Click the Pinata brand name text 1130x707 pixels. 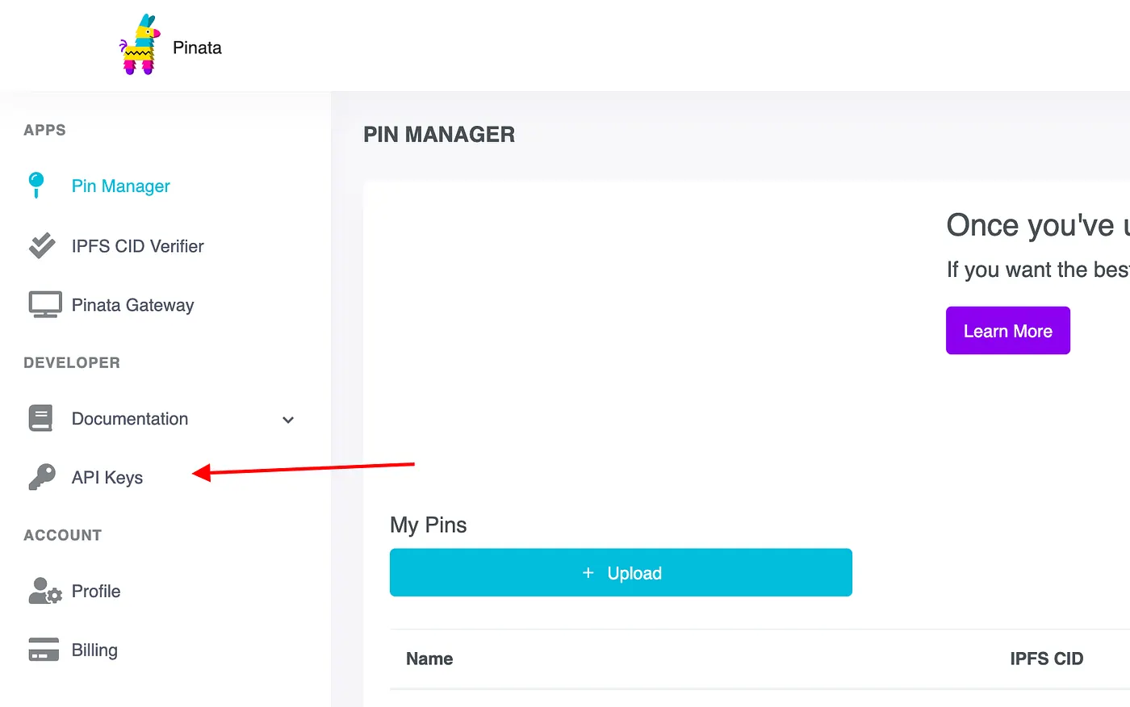(197, 48)
